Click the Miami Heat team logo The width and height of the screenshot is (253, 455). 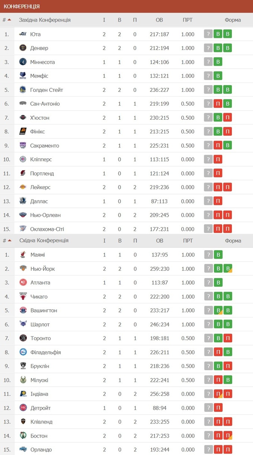23,255
